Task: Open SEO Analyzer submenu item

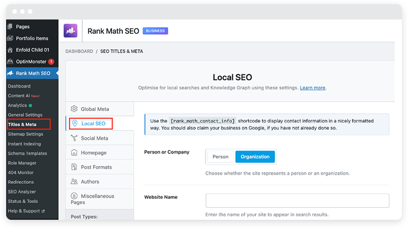Action: [22, 192]
